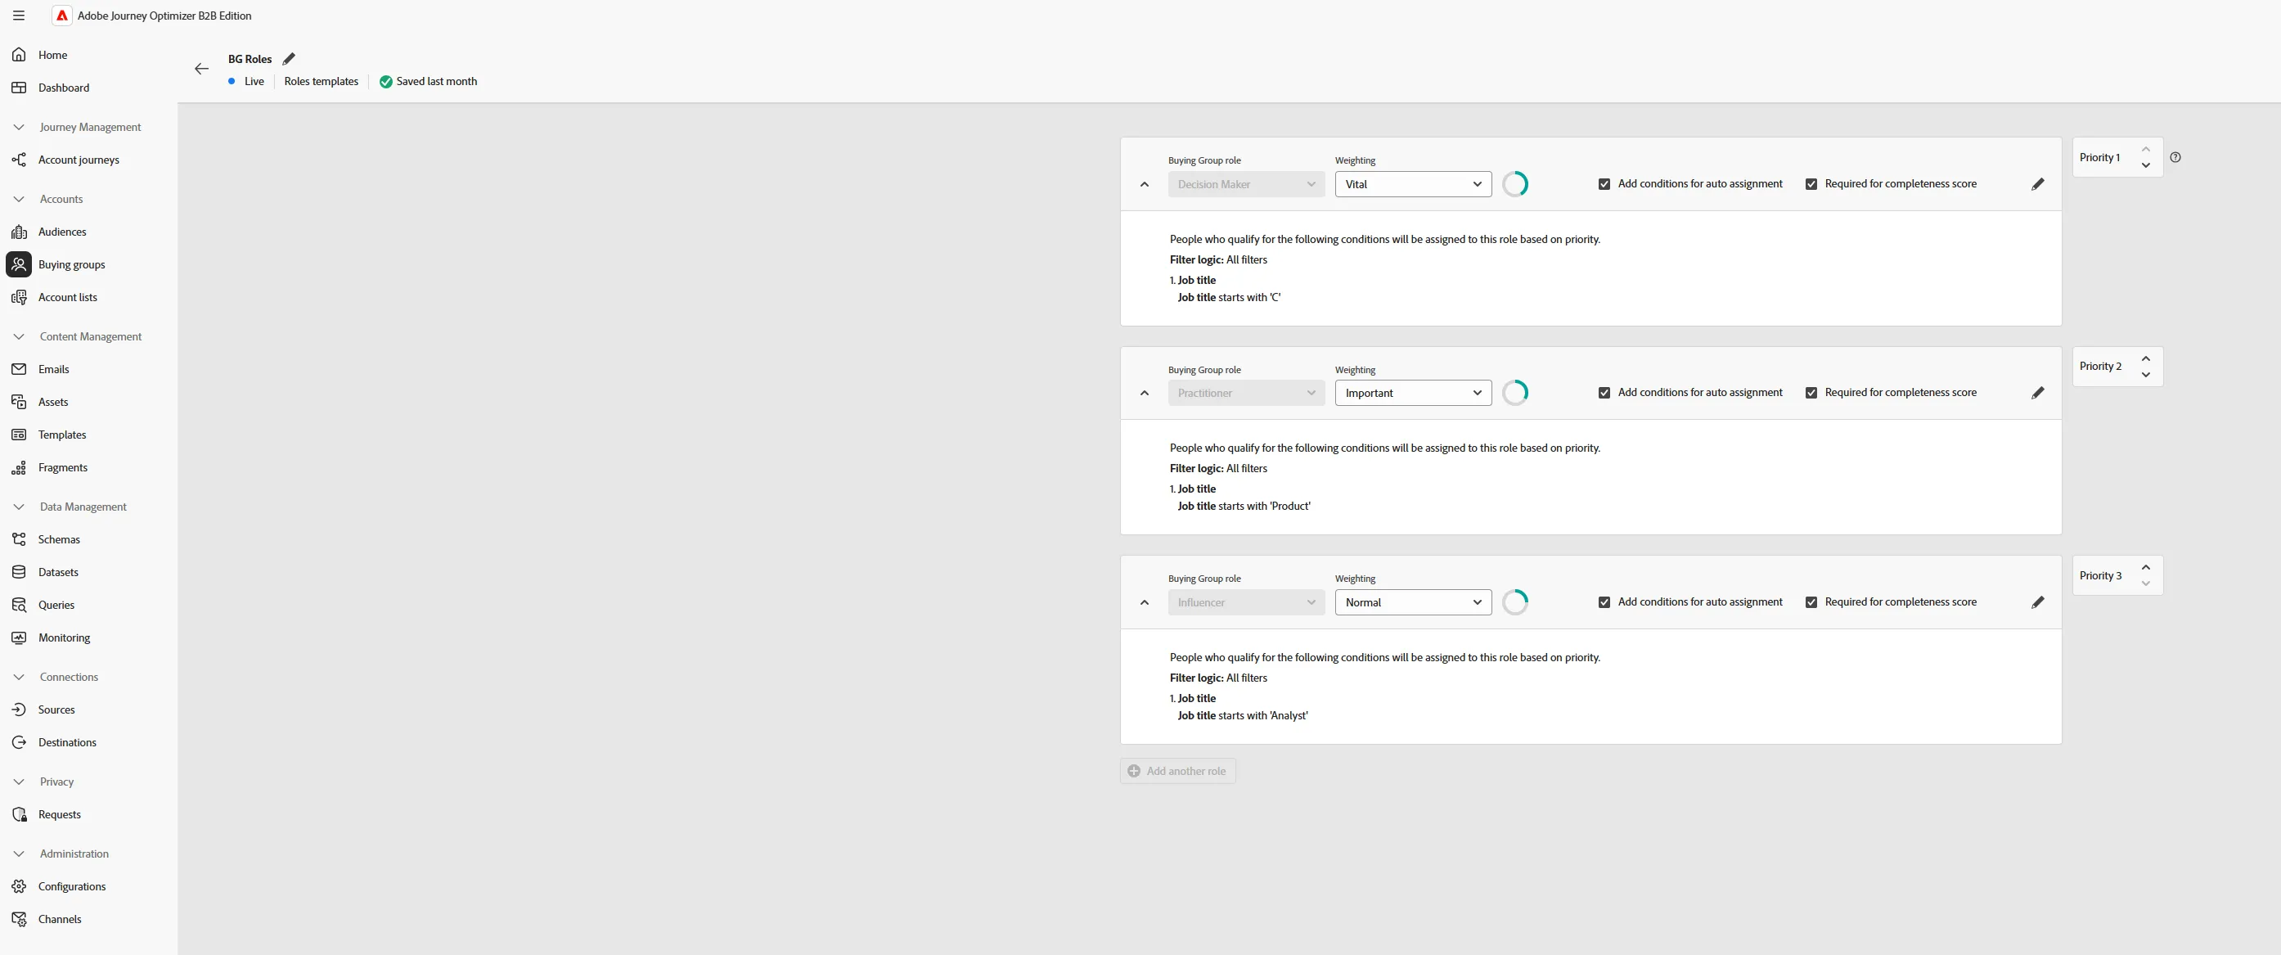This screenshot has height=955, width=2281.
Task: Edit the Decision Maker role pencil
Action: click(2037, 184)
